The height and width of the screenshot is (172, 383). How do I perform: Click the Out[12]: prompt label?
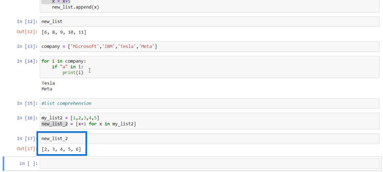pyautogui.click(x=27, y=32)
